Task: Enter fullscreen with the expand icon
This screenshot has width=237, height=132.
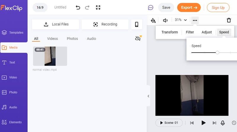Action: 98,7
